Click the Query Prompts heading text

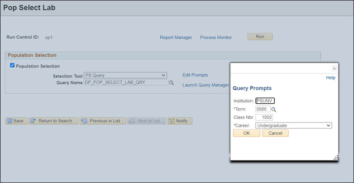click(252, 88)
